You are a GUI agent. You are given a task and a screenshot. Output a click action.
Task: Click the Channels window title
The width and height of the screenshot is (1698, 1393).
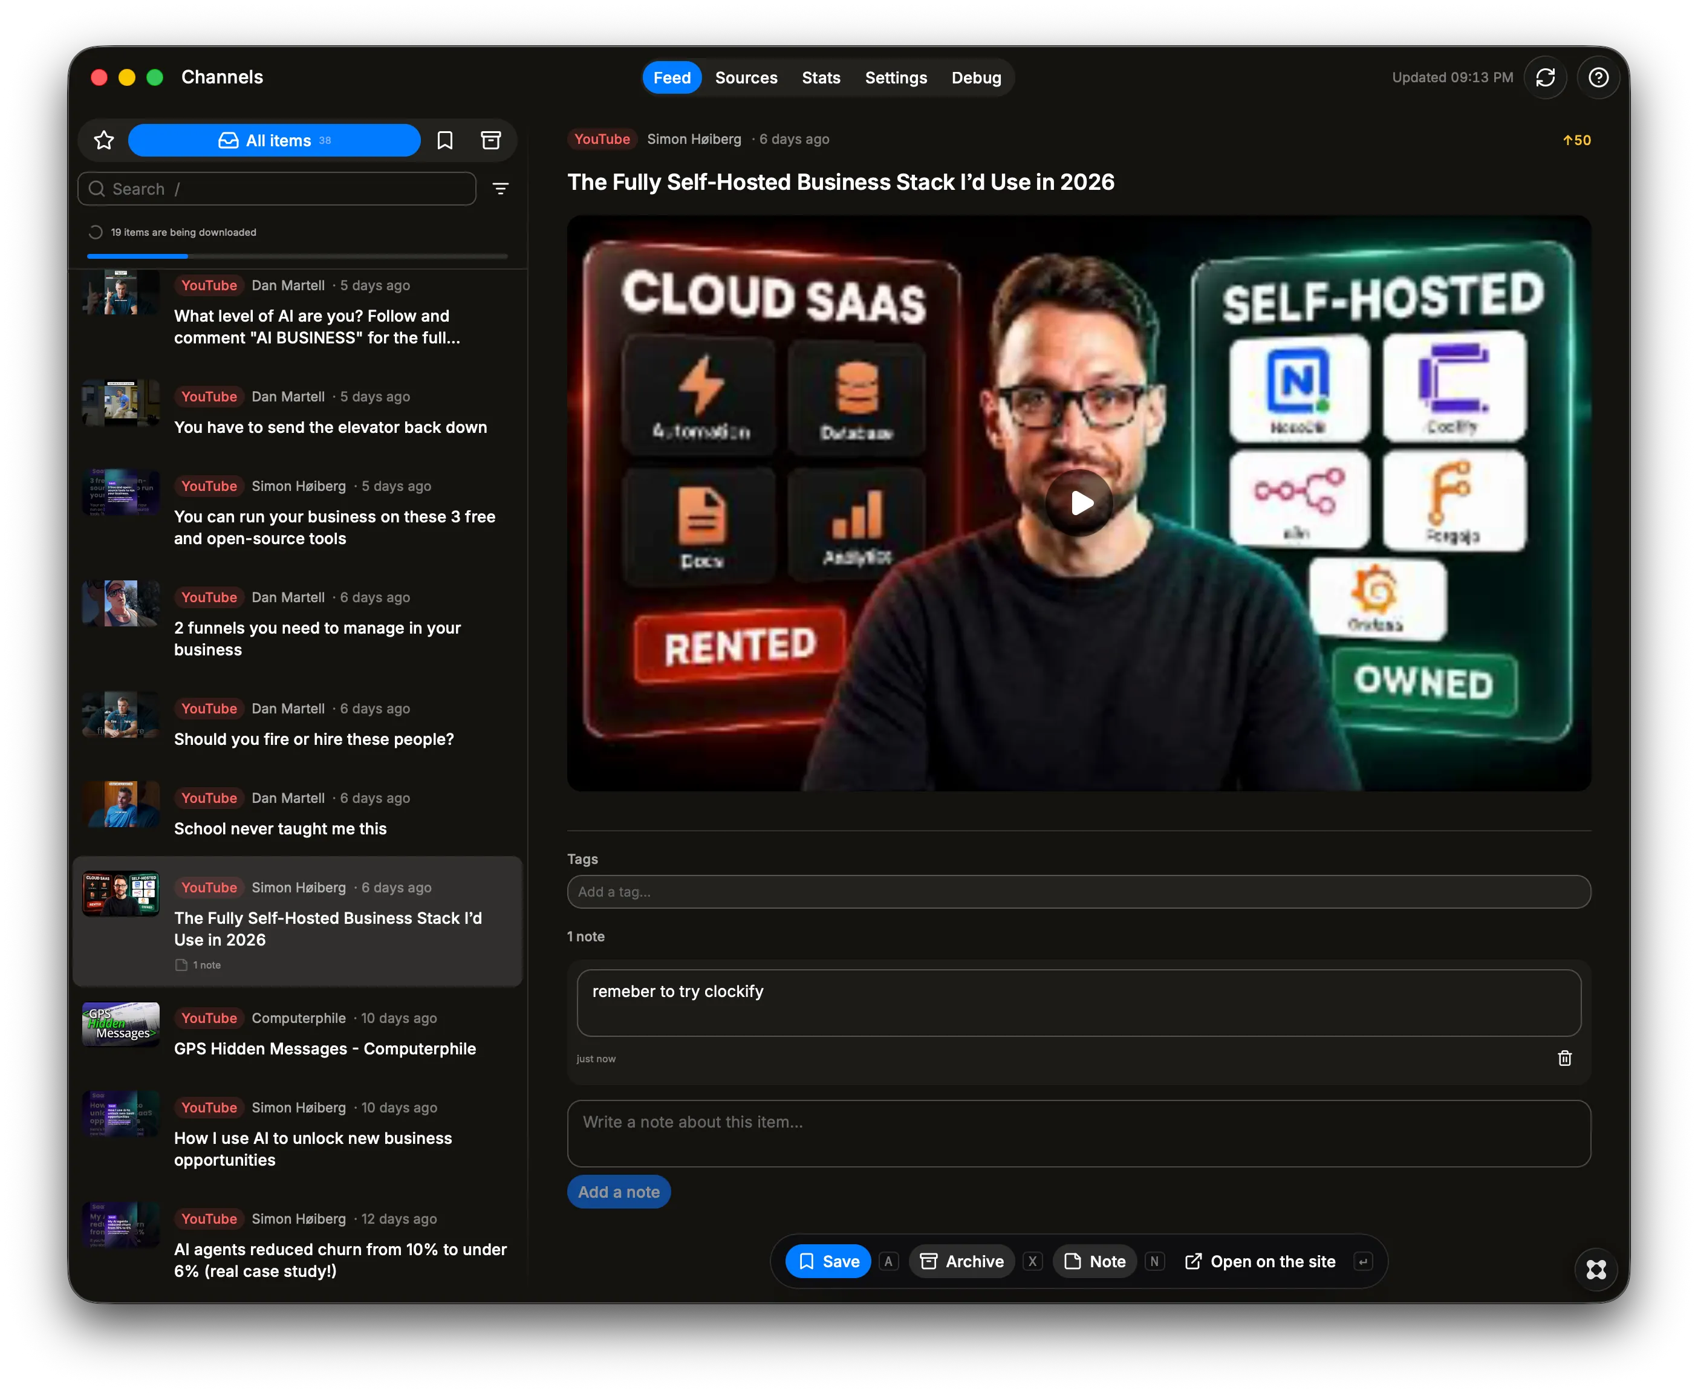223,77
